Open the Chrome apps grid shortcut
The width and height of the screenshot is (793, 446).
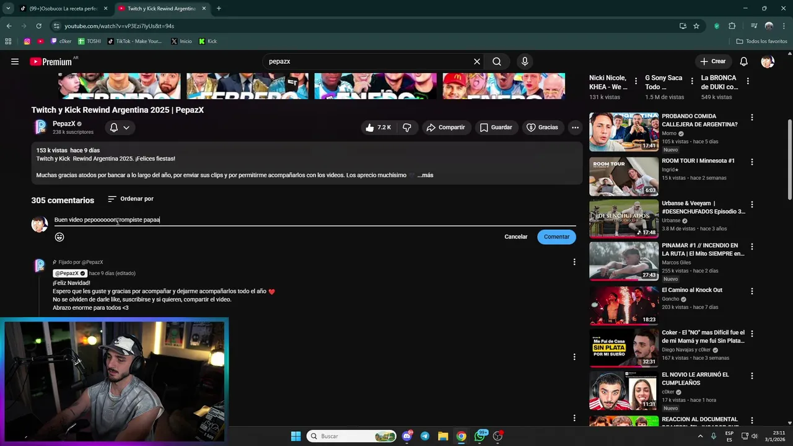click(8, 42)
